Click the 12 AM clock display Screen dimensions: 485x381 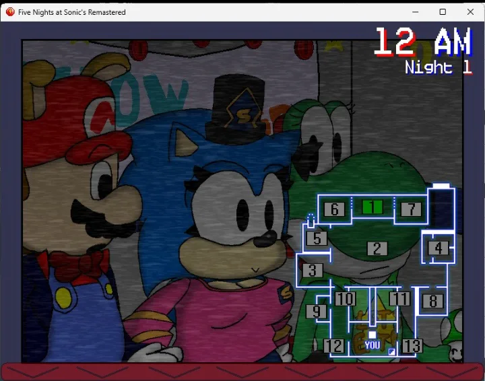click(x=424, y=42)
